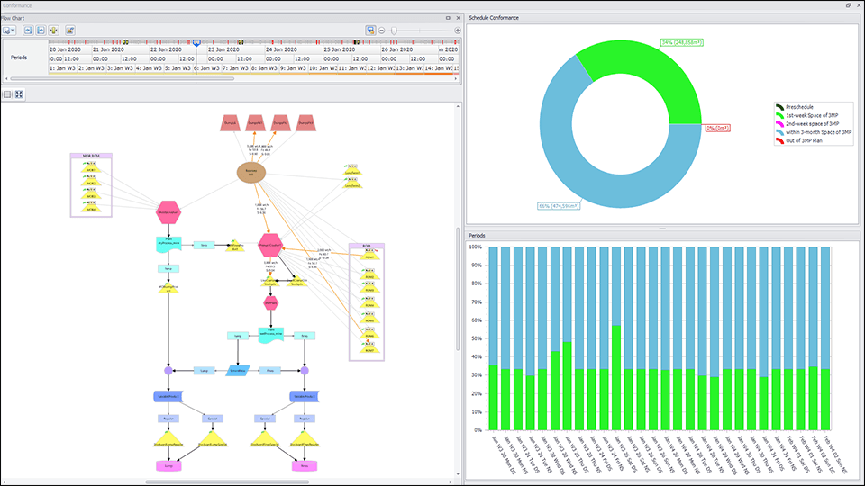
Task: Maximize the Flow Chart panel
Action: 448,18
